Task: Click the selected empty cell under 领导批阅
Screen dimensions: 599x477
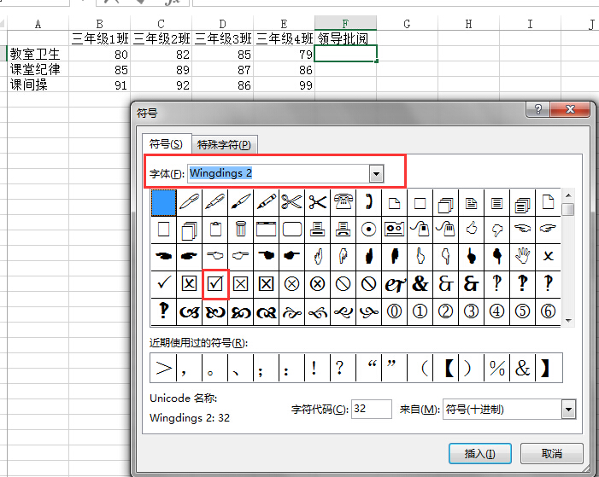Action: [345, 54]
